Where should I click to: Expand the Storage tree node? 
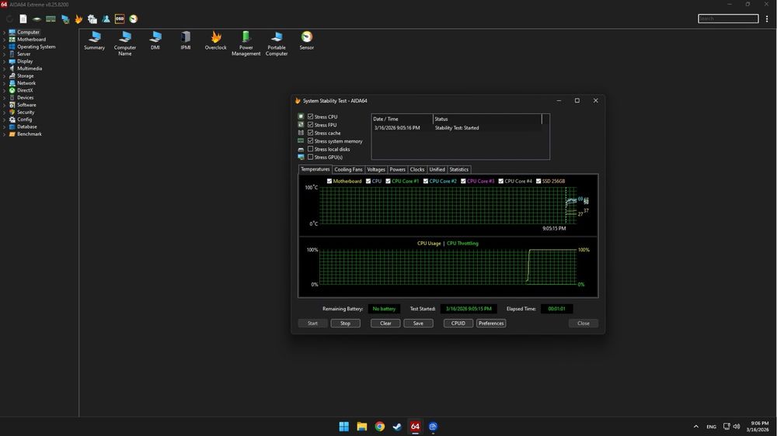5,76
